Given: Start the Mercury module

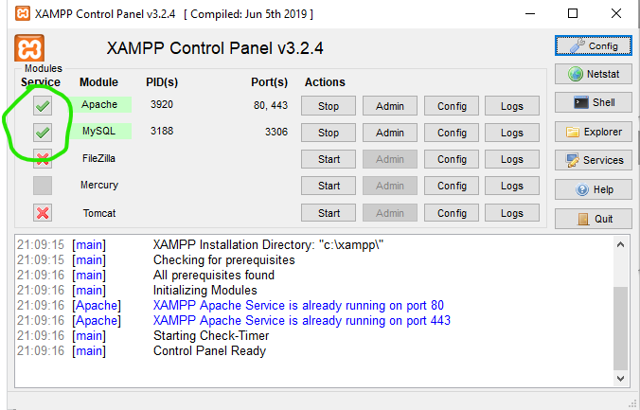Looking at the screenshot, I should tap(329, 186).
